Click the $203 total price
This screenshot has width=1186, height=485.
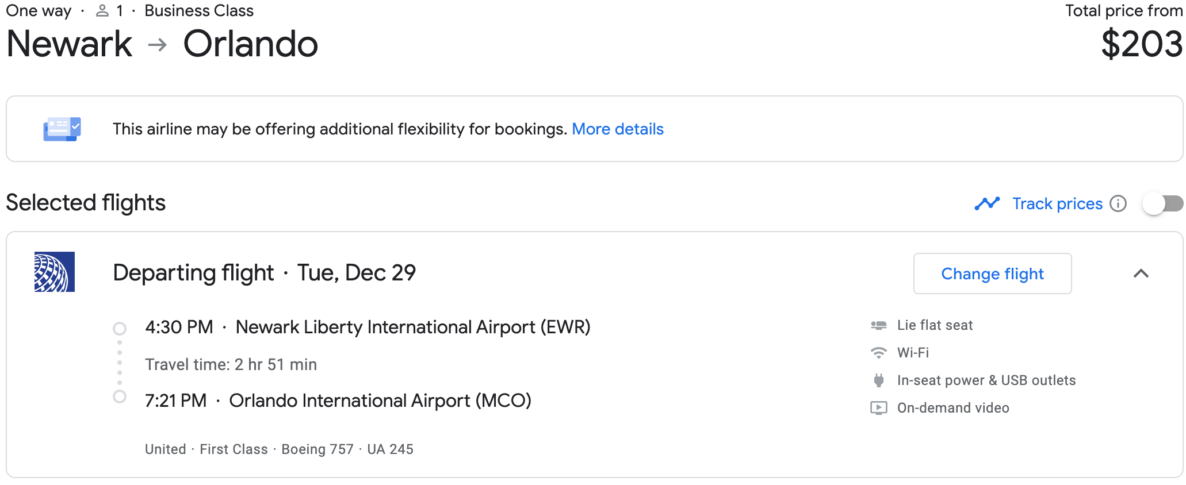point(1142,44)
